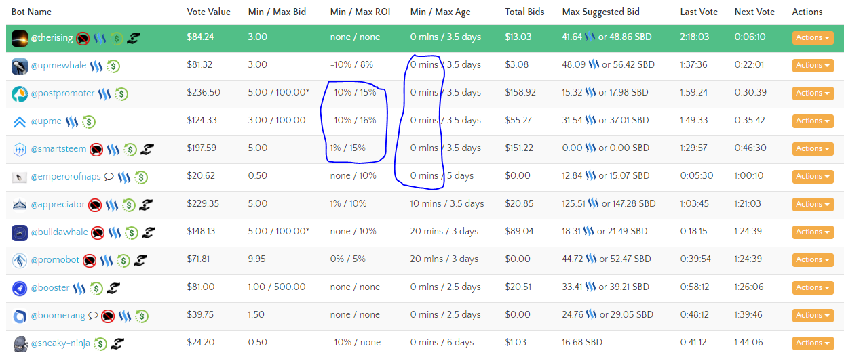
Task: Click the green refund icon beside @postpromoter
Action: pyautogui.click(x=121, y=94)
